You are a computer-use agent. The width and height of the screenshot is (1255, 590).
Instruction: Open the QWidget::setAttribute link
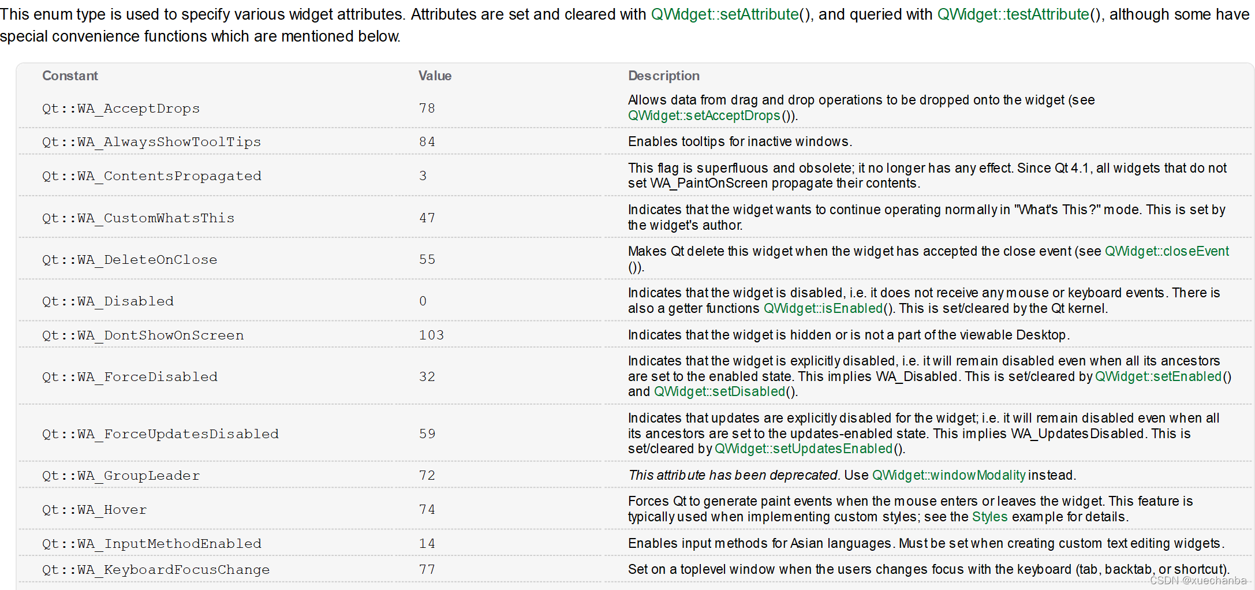tap(725, 14)
